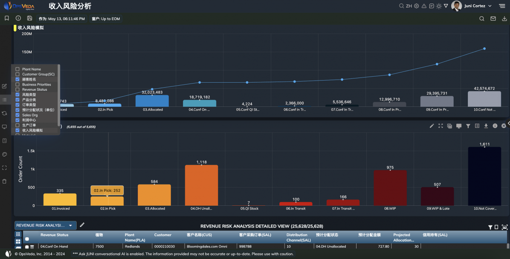
Task: Check the Revenue Status checkbox
Action: (x=17, y=89)
